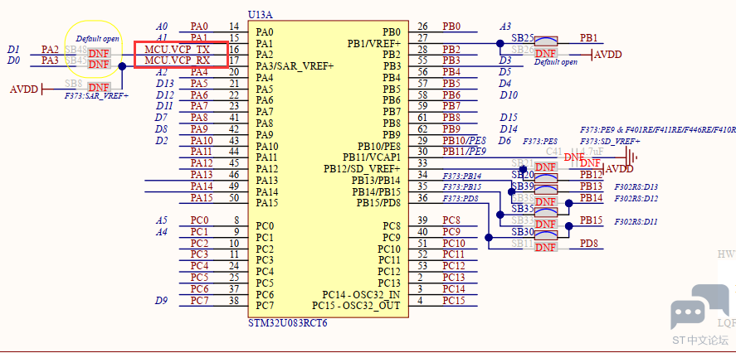This screenshot has width=736, height=353.
Task: Click the junction dot below SB45
Action: (122, 66)
